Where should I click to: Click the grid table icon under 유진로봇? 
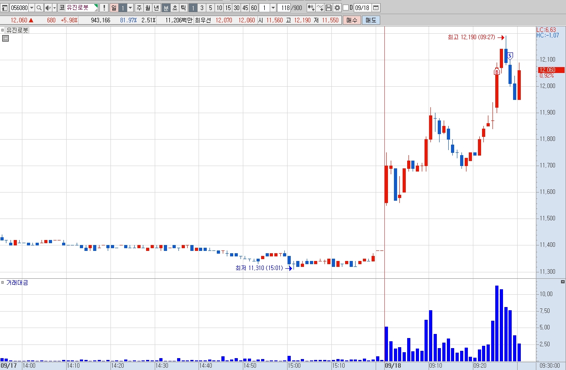click(5, 38)
